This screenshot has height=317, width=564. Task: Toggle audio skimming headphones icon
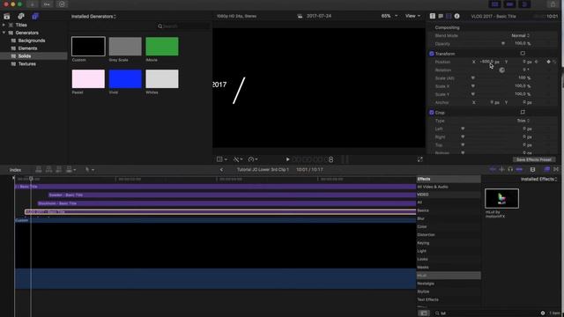510,169
